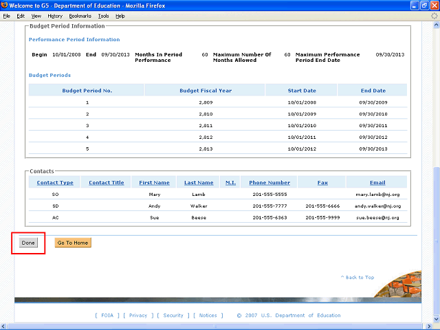Sort contacts by Contact Type column
Viewport: 440px width, 330px height.
pos(55,183)
